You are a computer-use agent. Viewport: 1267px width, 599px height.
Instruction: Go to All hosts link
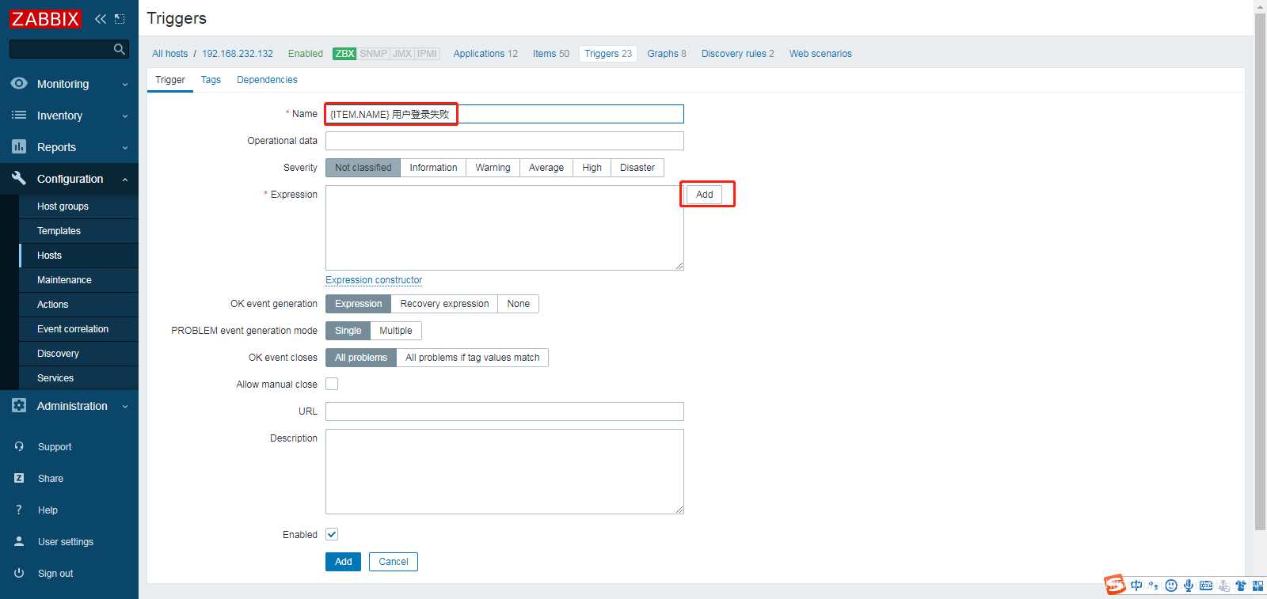pos(170,54)
